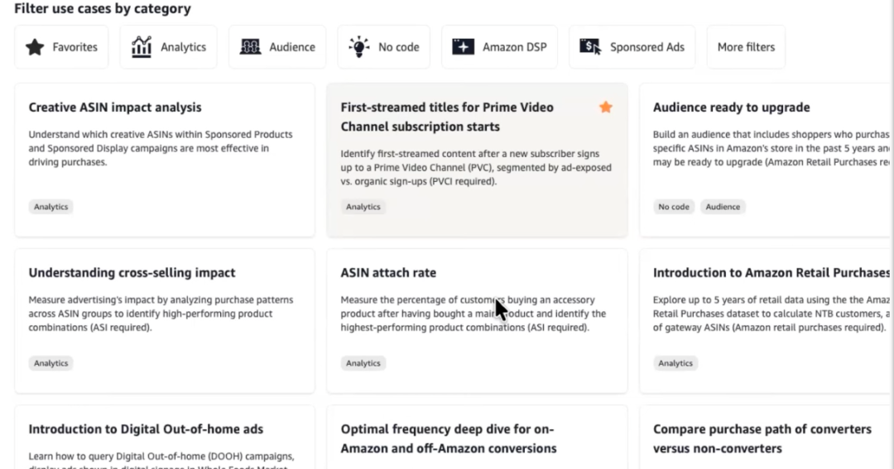Click the Sponsored Ads dollar icon

(x=590, y=47)
